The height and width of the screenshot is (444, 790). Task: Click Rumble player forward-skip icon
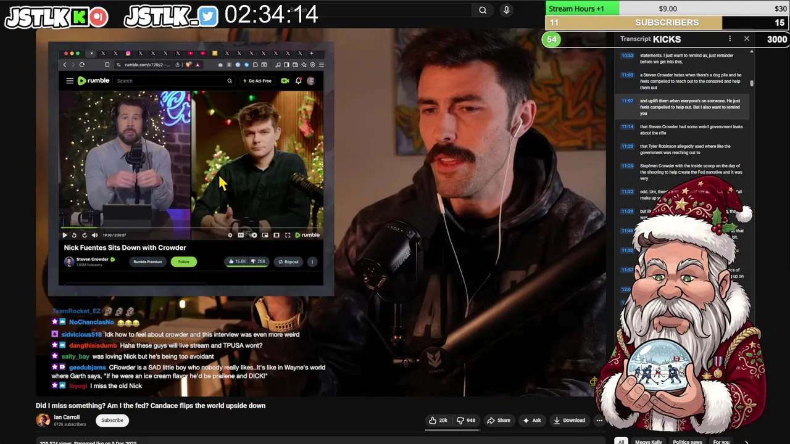(85, 235)
